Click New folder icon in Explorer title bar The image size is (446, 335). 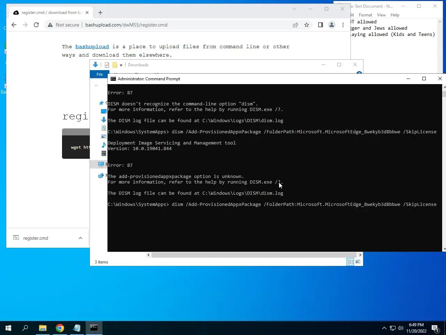click(x=115, y=65)
